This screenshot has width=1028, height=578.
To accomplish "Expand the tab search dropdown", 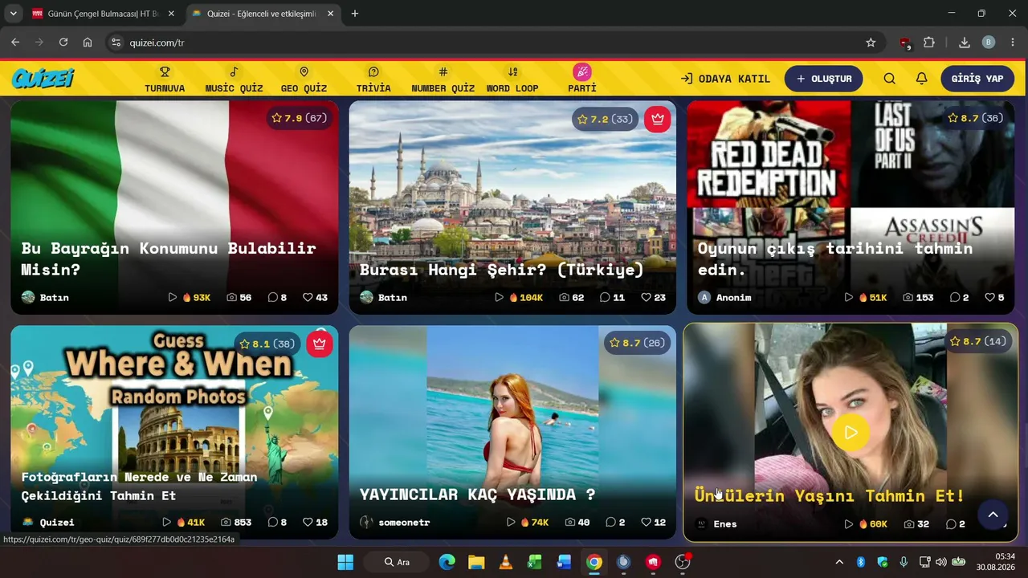I will coord(13,14).
